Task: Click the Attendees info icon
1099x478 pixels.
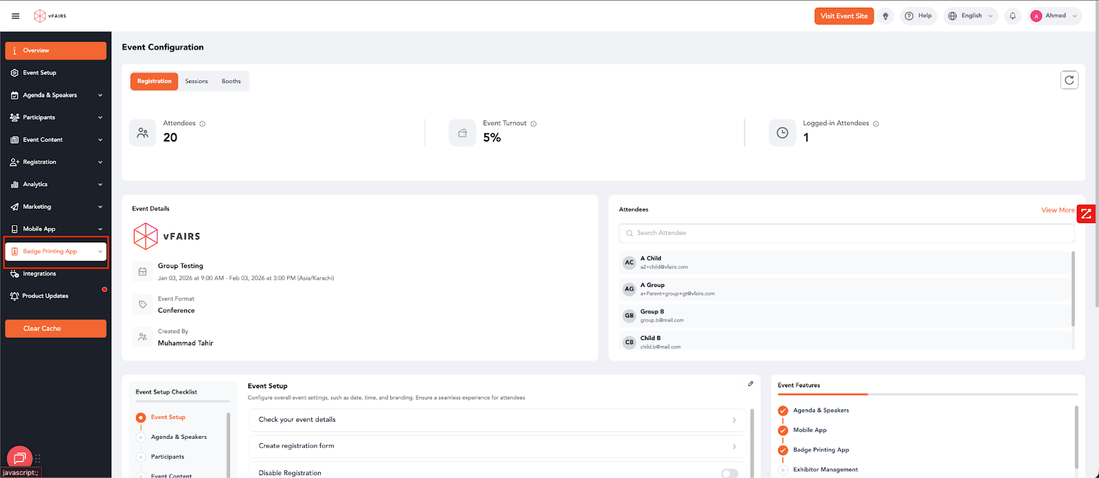Action: pyautogui.click(x=203, y=124)
